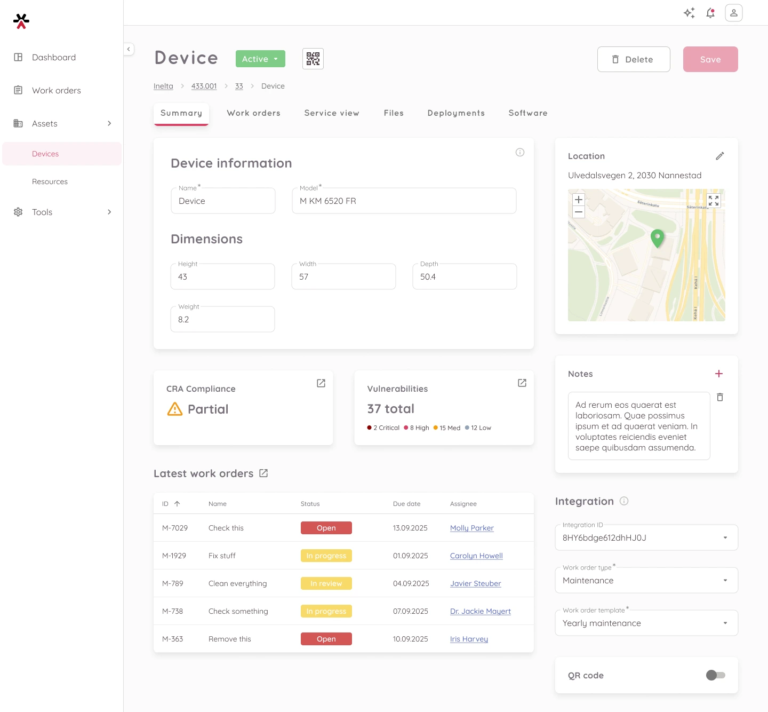Click the green map location pin
Screen dimensions: 768x712
point(658,238)
